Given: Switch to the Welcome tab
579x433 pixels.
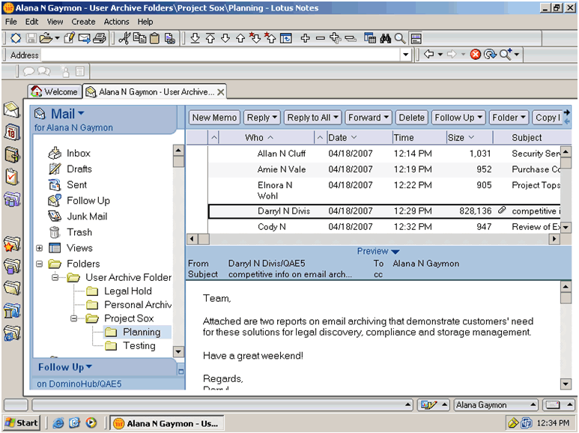Looking at the screenshot, I should 54,91.
